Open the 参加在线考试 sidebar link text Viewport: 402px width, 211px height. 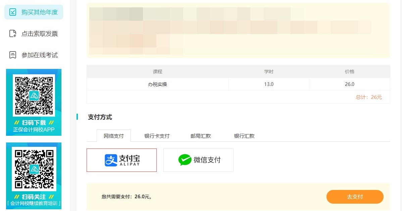pyautogui.click(x=40, y=55)
